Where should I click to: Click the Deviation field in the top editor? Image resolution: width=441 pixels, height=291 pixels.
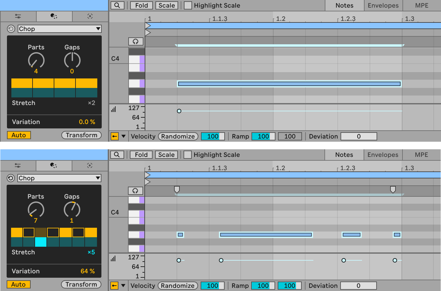359,136
